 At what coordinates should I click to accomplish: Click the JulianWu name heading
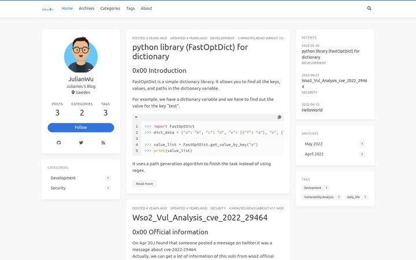click(81, 79)
